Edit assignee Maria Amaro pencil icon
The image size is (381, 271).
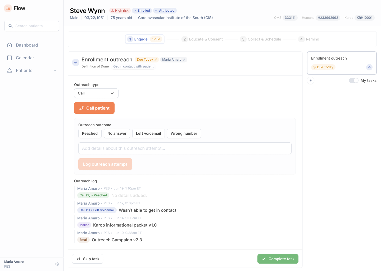[184, 60]
